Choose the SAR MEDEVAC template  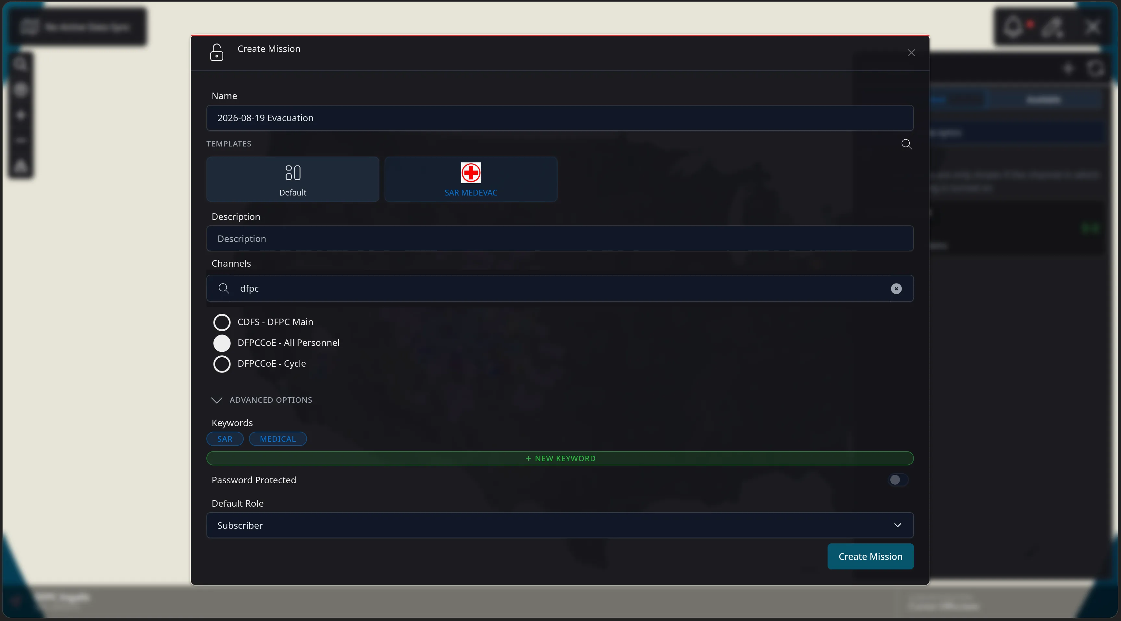pos(471,179)
